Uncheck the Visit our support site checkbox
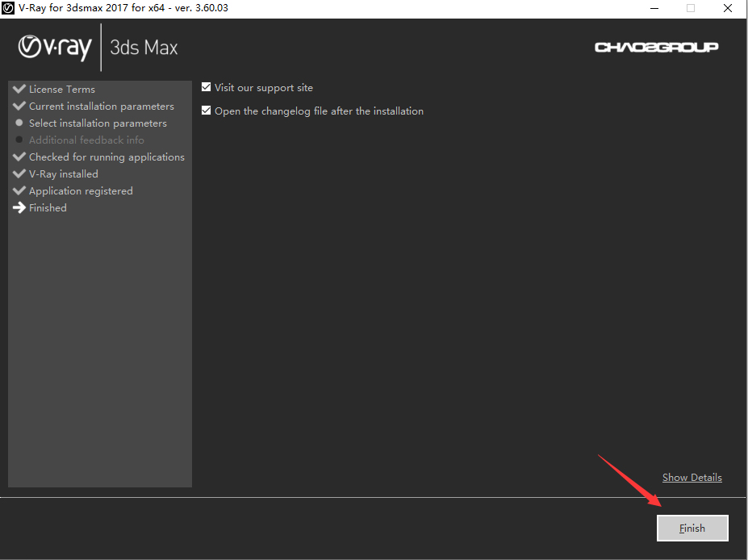 (206, 87)
